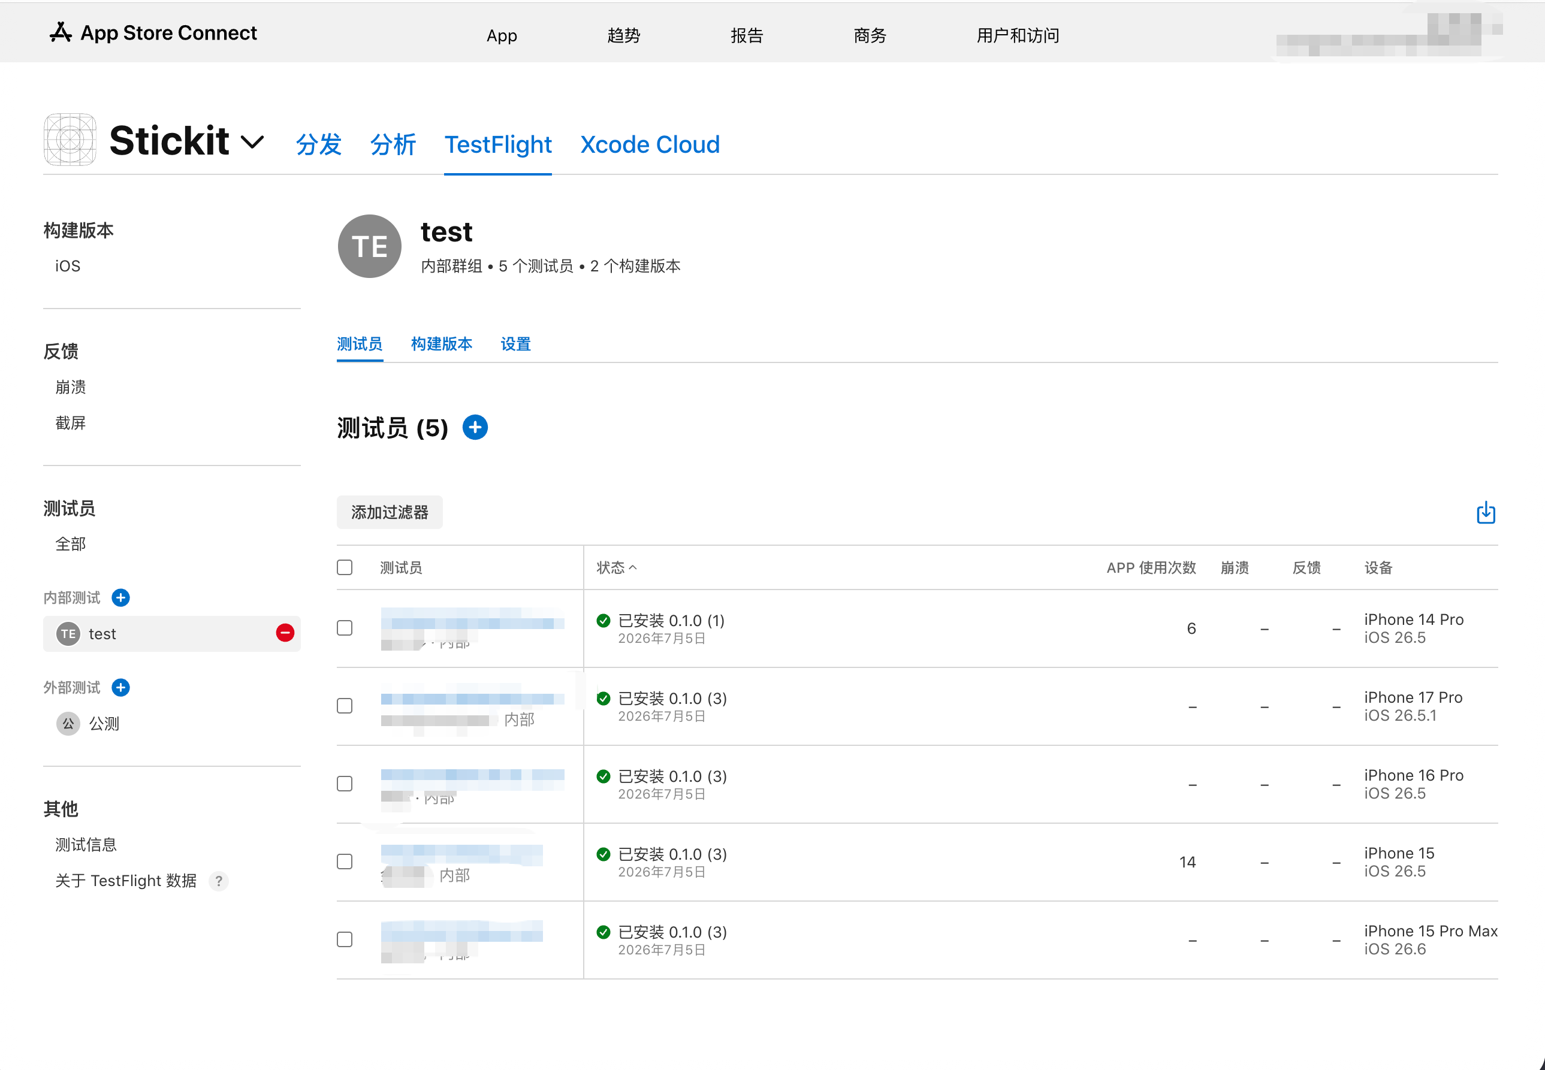Image resolution: width=1545 pixels, height=1070 pixels.
Task: Show 全部 testers in sidebar
Action: point(70,544)
